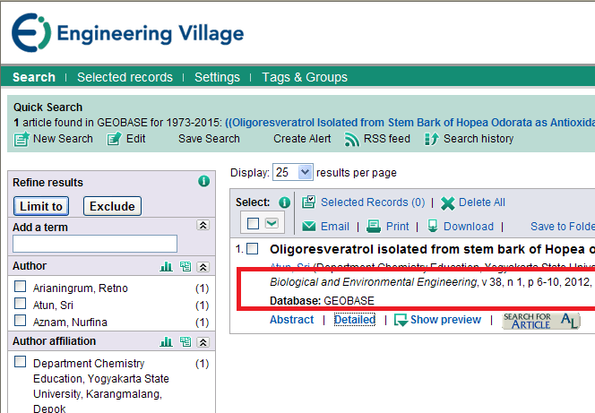This screenshot has width=595, height=413.
Task: Click into the Add a term field
Action: pyautogui.click(x=95, y=244)
